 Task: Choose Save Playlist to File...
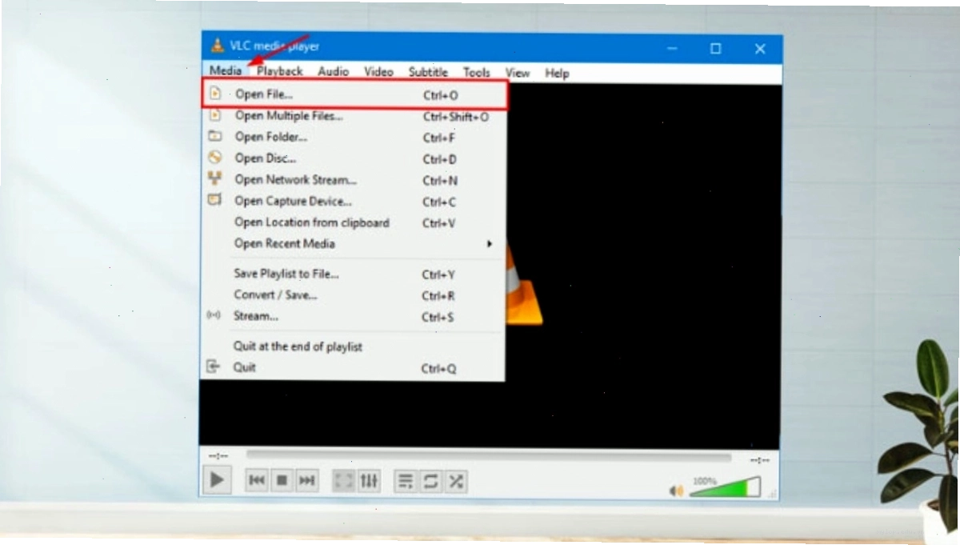[354, 274]
